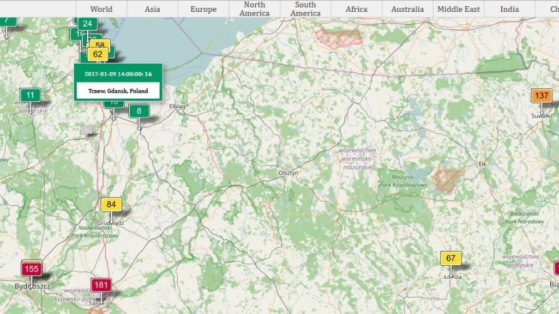
Task: Select the Australia tab
Action: [x=407, y=9]
